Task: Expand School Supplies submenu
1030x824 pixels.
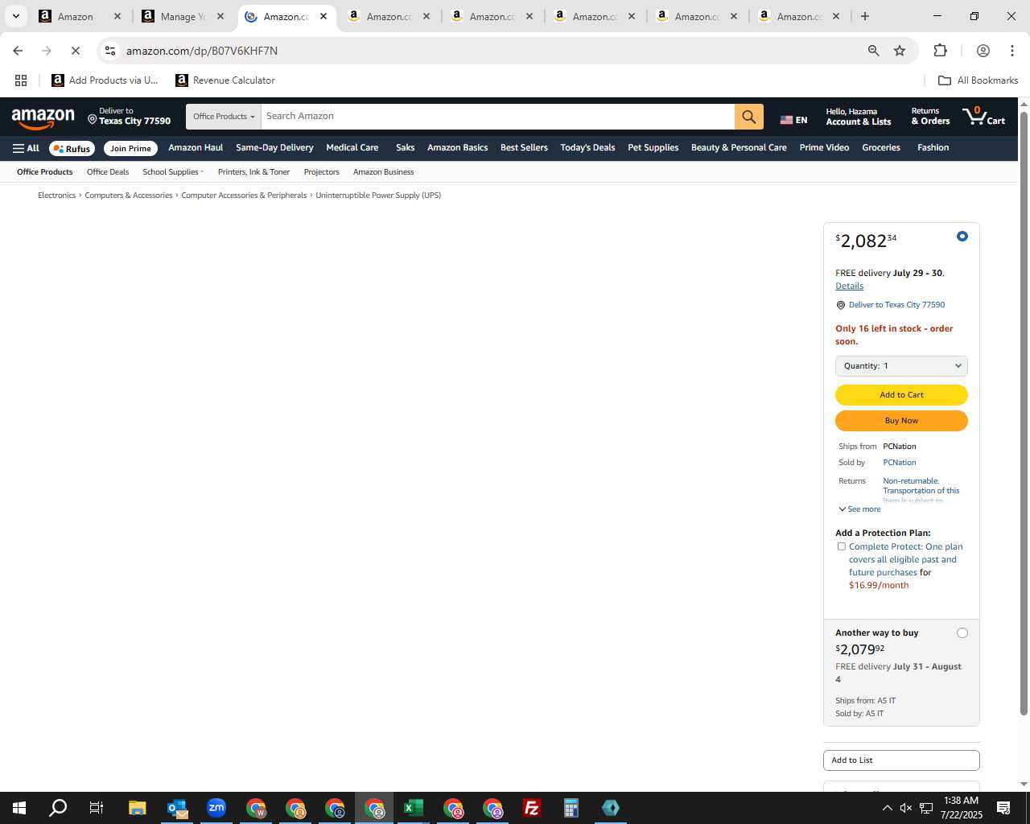Action: click(173, 172)
